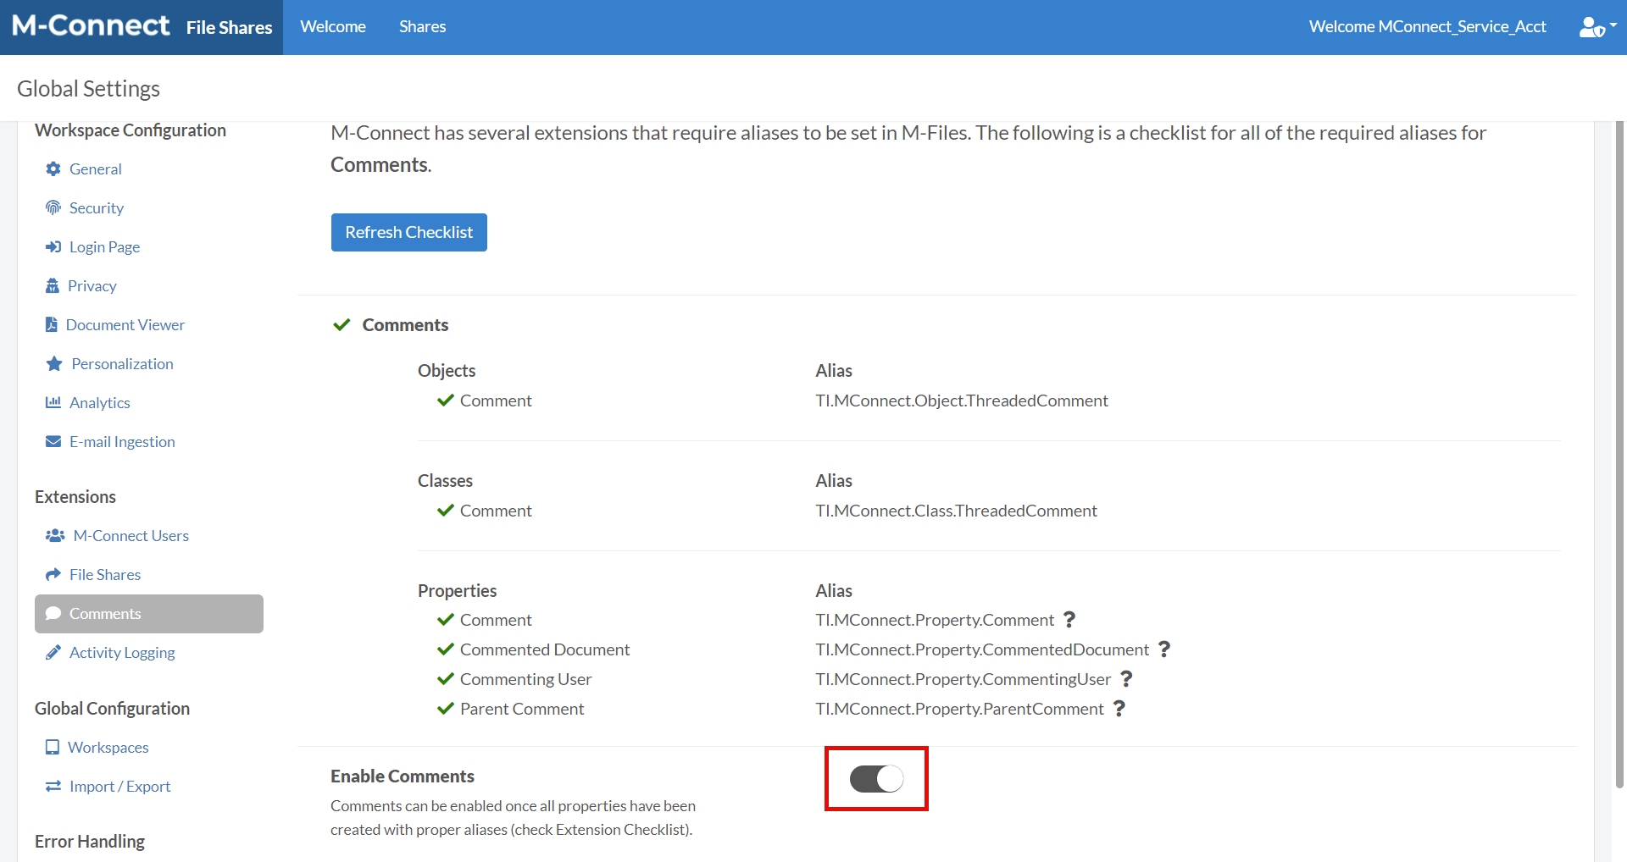Click the Analytics chart icon
The width and height of the screenshot is (1627, 862).
pyautogui.click(x=53, y=402)
